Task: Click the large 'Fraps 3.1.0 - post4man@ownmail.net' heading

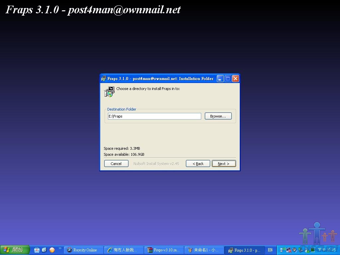Action: pyautogui.click(x=93, y=10)
